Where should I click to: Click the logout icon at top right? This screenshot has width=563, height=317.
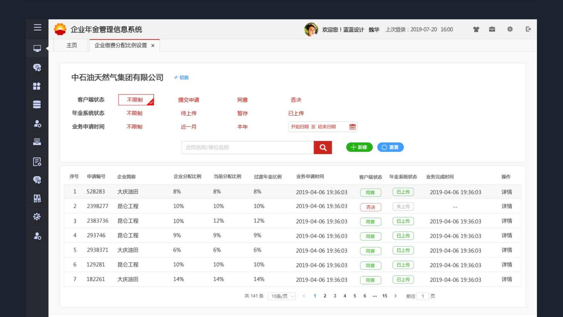click(529, 29)
